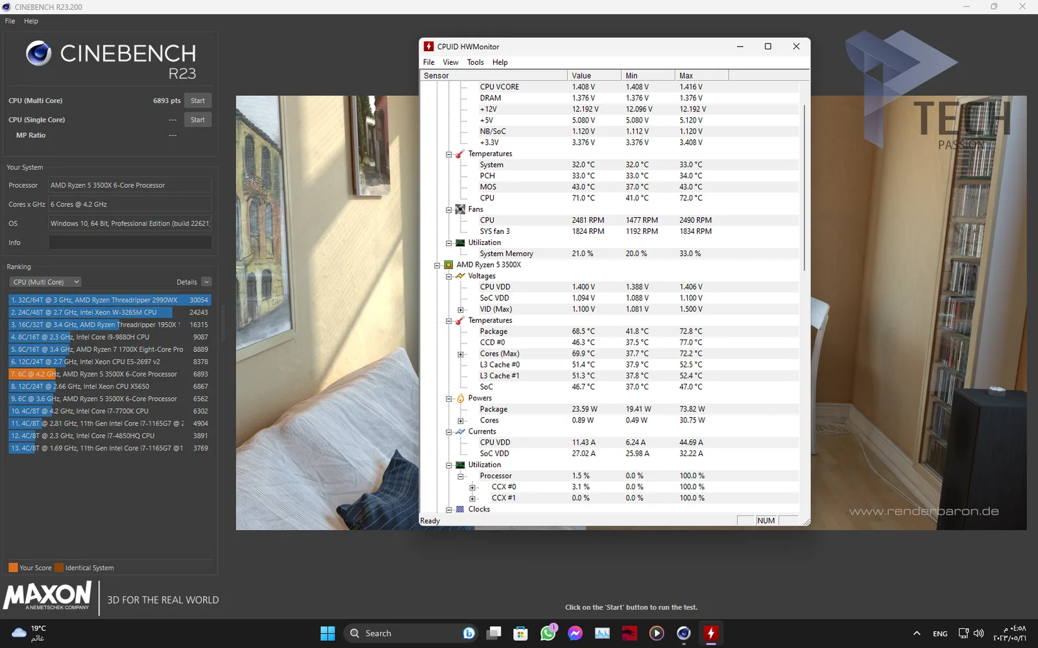1038x648 pixels.
Task: Open the media player taskbar icon
Action: 657,633
